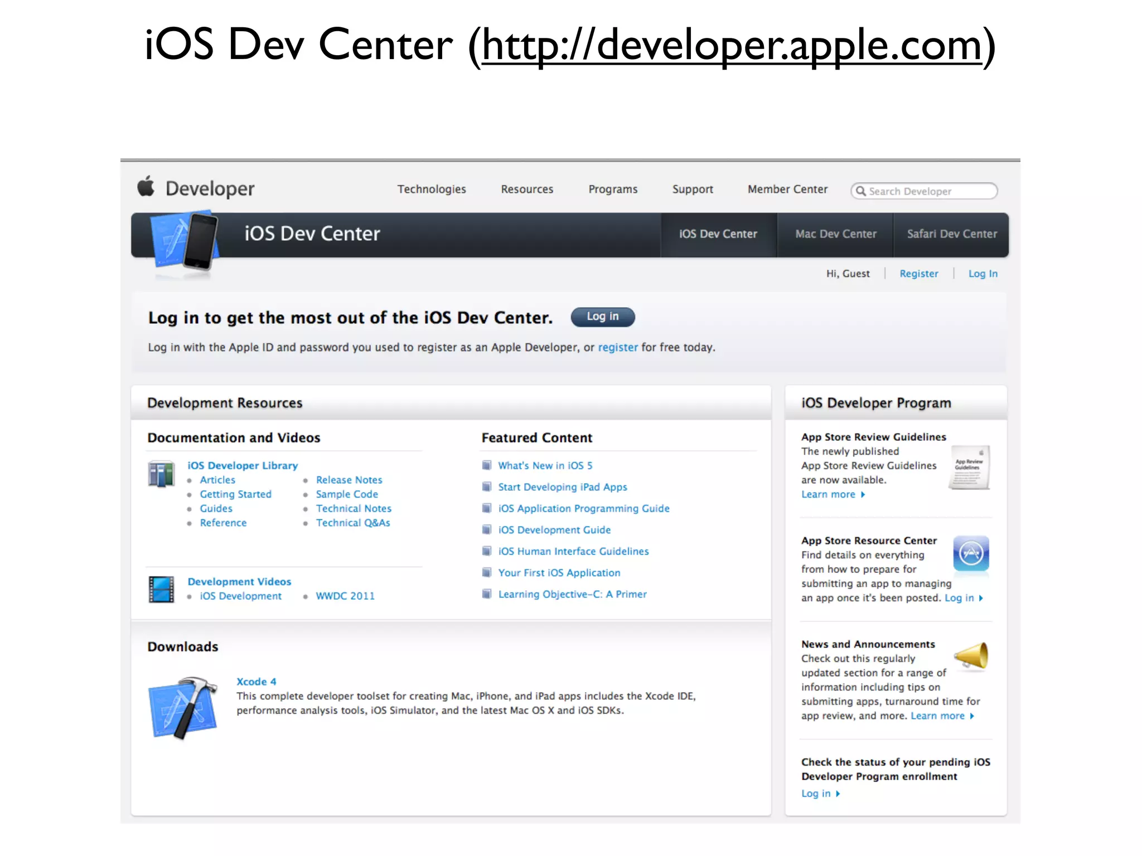1142x856 pixels.
Task: Open the Xcode 4 download link
Action: coord(257,682)
